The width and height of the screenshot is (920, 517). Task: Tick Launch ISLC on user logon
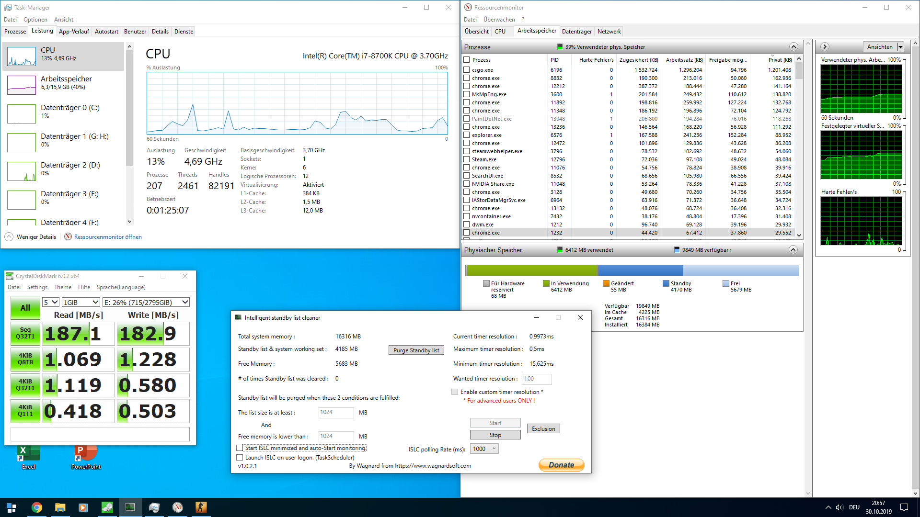pyautogui.click(x=240, y=458)
